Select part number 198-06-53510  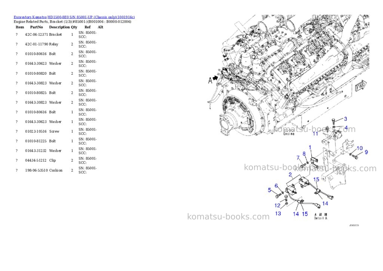(x=36, y=170)
